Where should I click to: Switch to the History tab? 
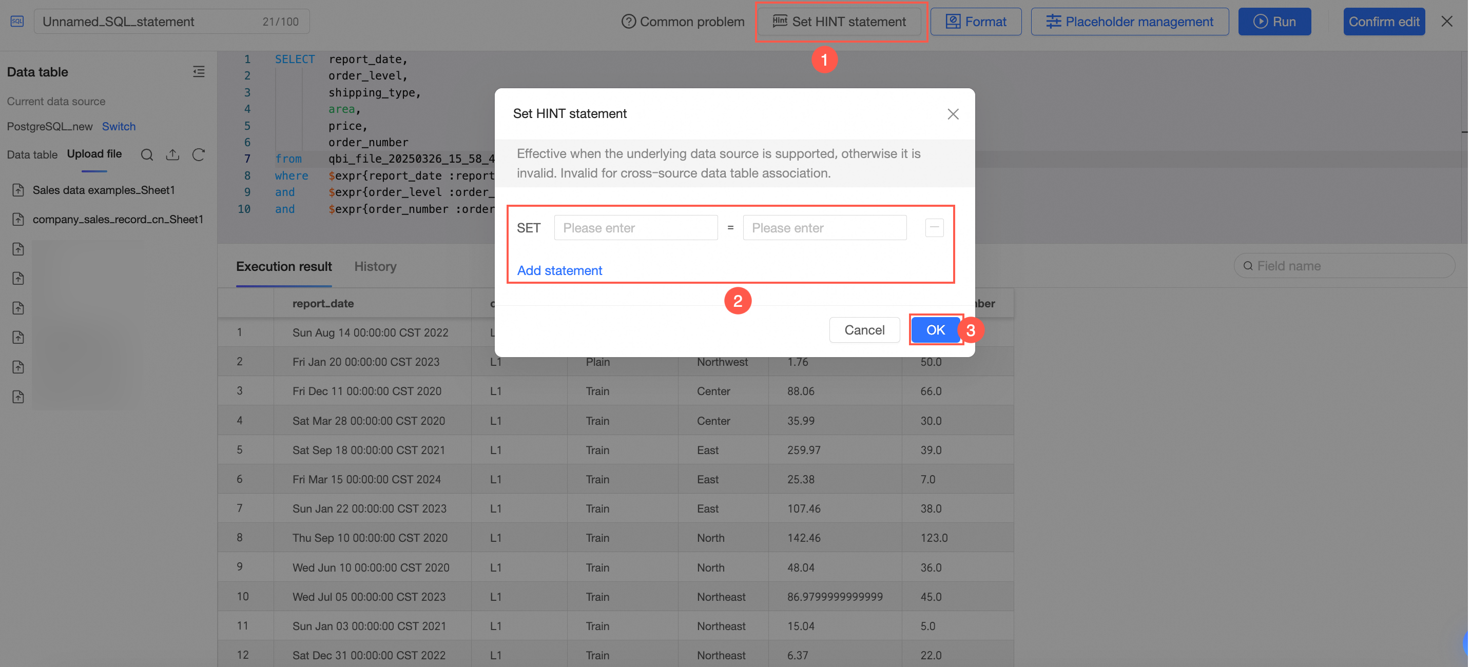[x=375, y=267]
